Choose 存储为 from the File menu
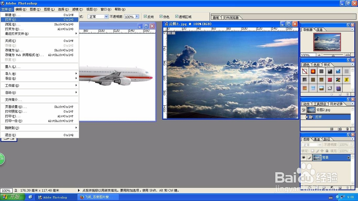This screenshot has width=358, height=201. tap(39, 50)
